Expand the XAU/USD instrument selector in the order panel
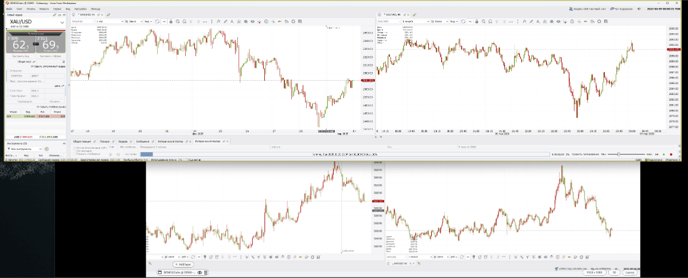Image resolution: width=688 pixels, height=278 pixels. pos(63,22)
